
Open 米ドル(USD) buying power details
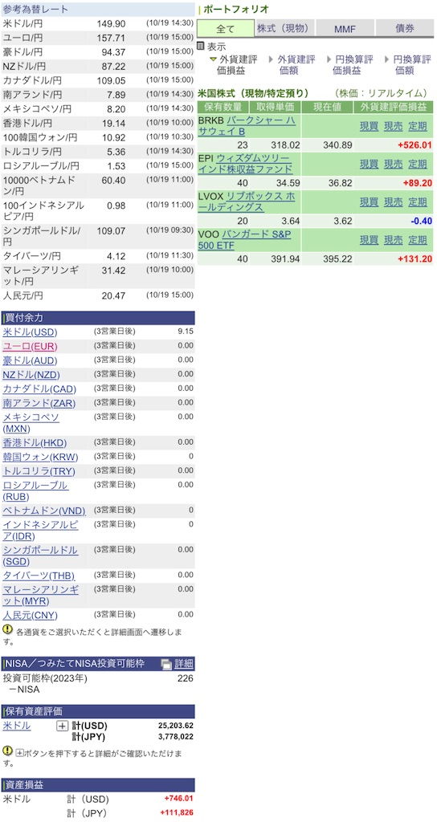(30, 332)
